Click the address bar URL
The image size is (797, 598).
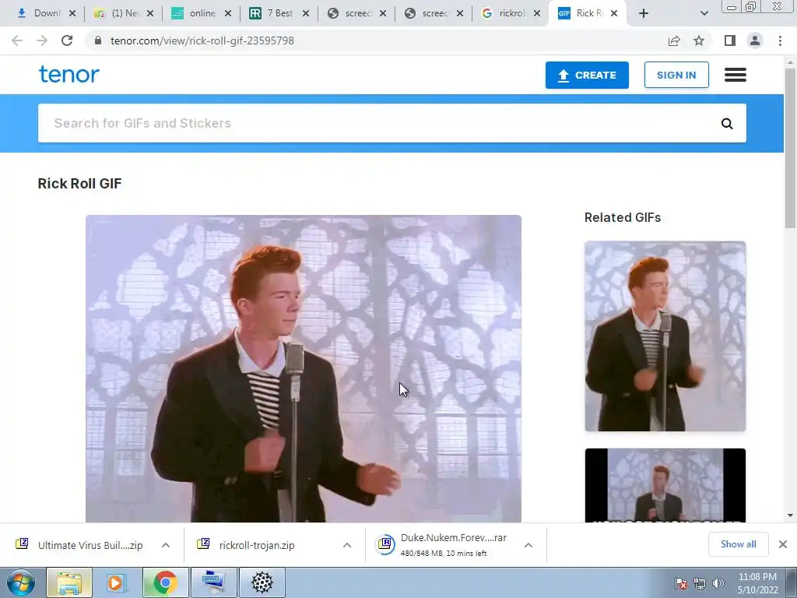pyautogui.click(x=202, y=40)
